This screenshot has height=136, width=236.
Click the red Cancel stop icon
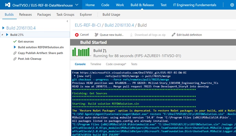[x=77, y=35]
